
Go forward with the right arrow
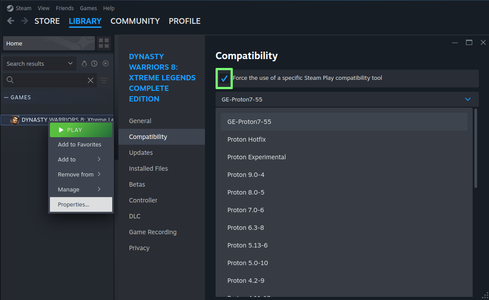coord(24,21)
